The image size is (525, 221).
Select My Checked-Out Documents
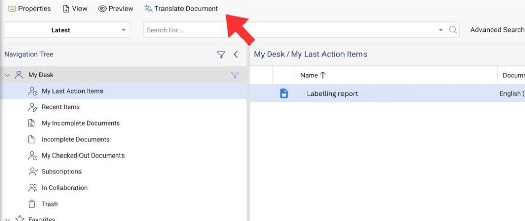[83, 156]
